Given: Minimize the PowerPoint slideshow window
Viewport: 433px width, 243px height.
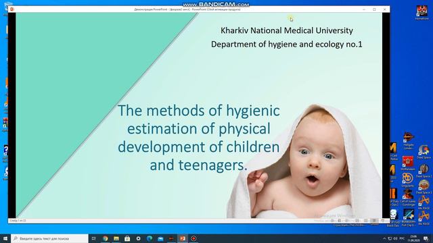Looking at the screenshot, I should pyautogui.click(x=364, y=9).
